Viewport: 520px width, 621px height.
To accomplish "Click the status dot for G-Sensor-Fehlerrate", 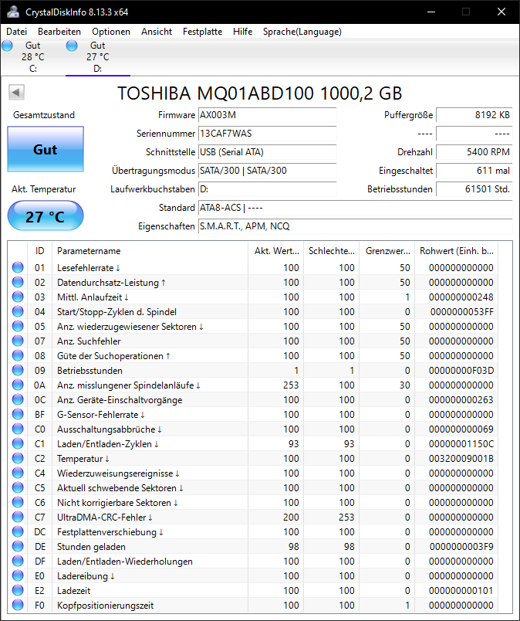I will pyautogui.click(x=17, y=414).
